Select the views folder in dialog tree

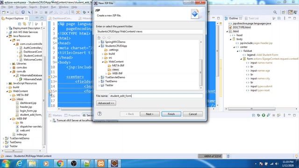(x=113, y=70)
